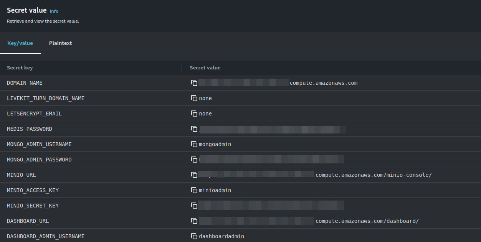Copy the MINIO_SECRET_KEY value
The height and width of the screenshot is (242, 481).
click(194, 206)
